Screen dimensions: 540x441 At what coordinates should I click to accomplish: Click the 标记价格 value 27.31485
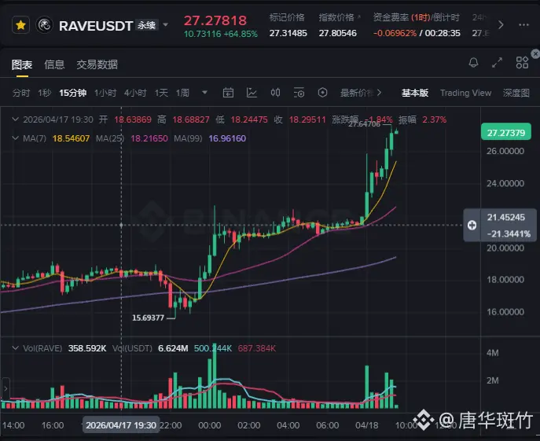288,34
